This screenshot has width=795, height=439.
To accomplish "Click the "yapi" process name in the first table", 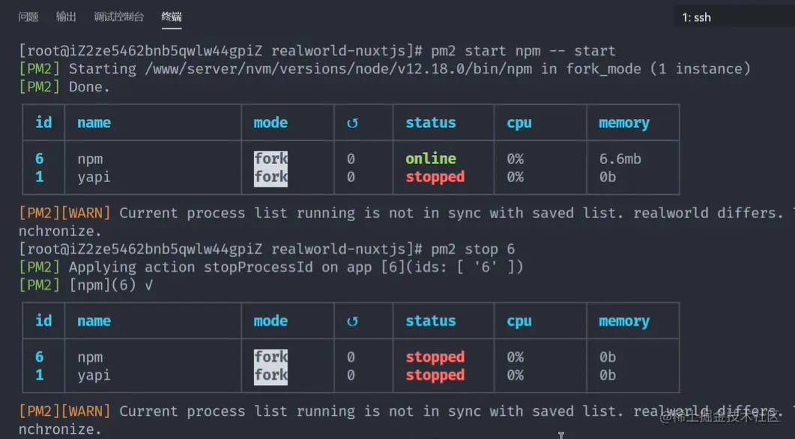I will click(94, 178).
